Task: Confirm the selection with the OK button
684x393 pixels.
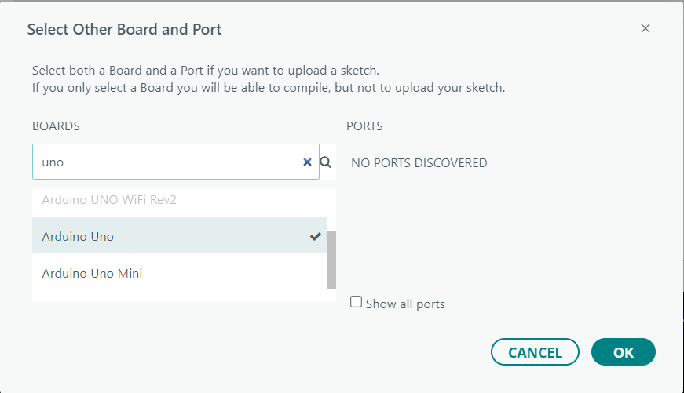Action: pos(623,352)
